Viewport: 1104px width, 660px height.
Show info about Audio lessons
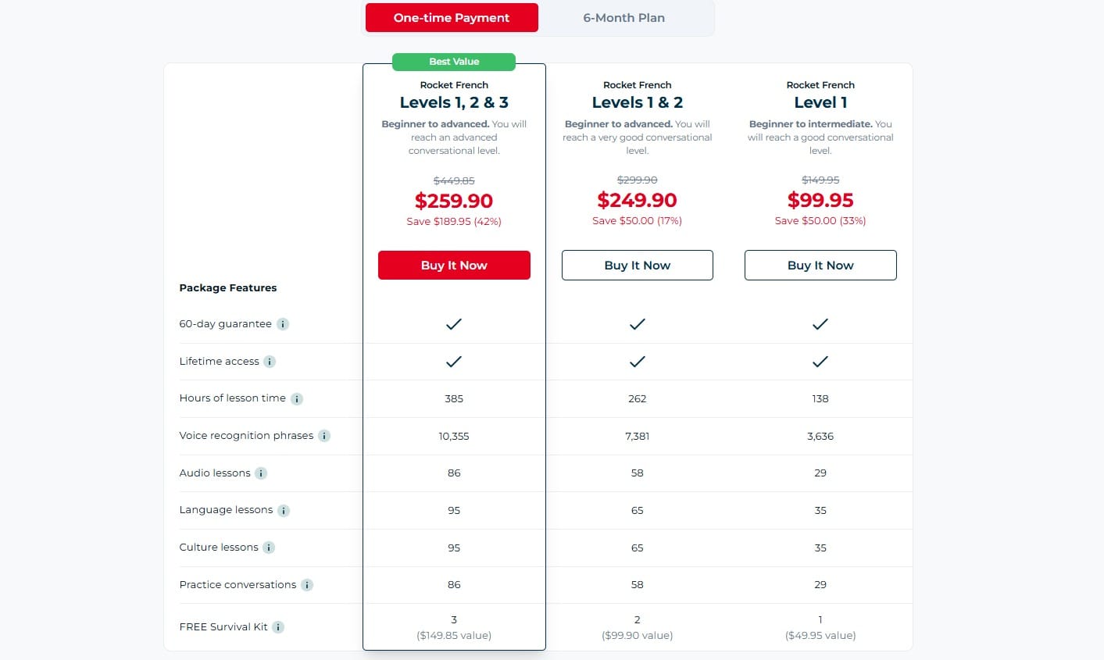261,473
